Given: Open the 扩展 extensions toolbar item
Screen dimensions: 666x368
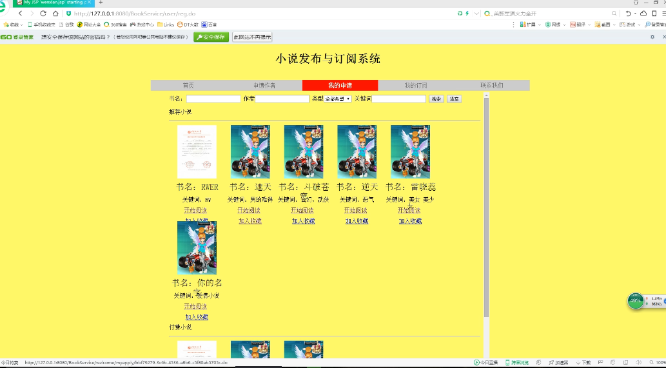Looking at the screenshot, I should click(528, 24).
